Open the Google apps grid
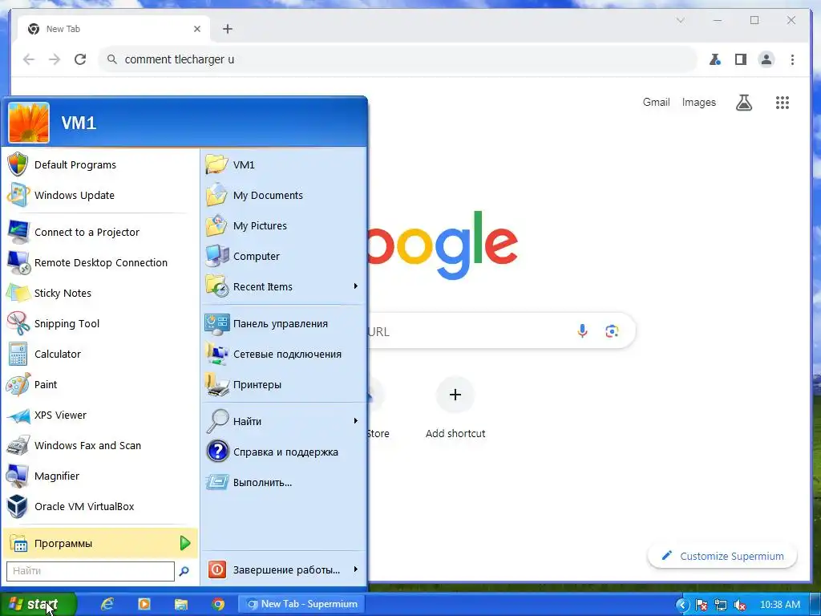This screenshot has width=821, height=616. 783,103
